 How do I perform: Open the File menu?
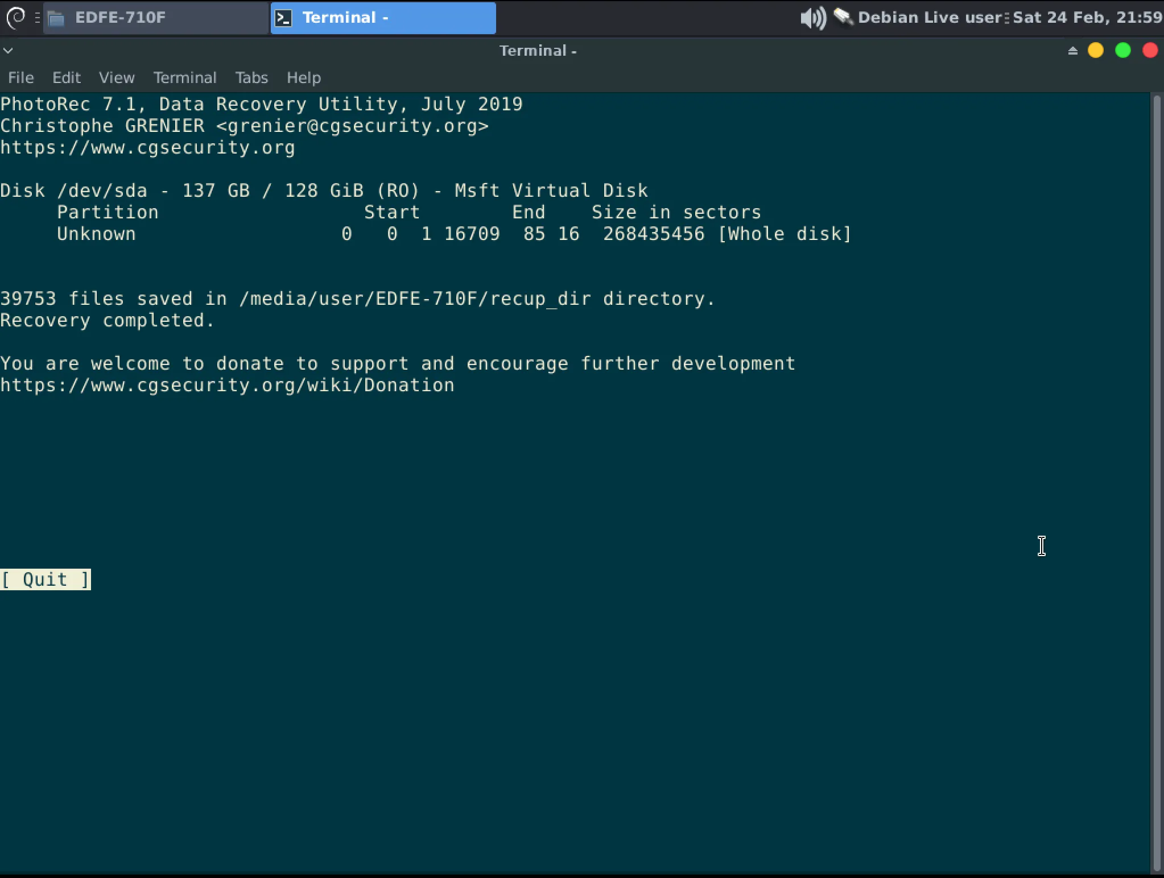pyautogui.click(x=21, y=78)
